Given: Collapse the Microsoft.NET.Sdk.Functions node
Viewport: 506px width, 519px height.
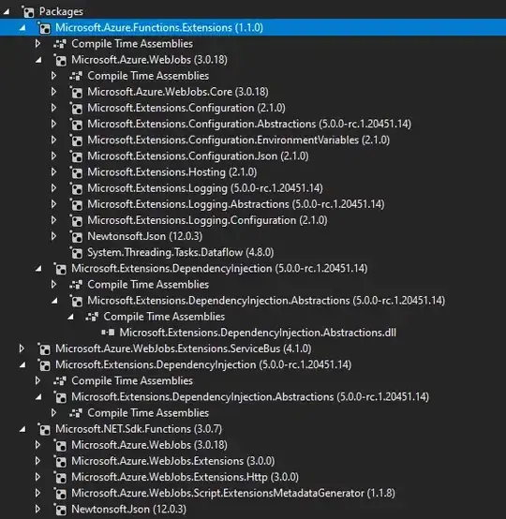Looking at the screenshot, I should click(x=22, y=429).
